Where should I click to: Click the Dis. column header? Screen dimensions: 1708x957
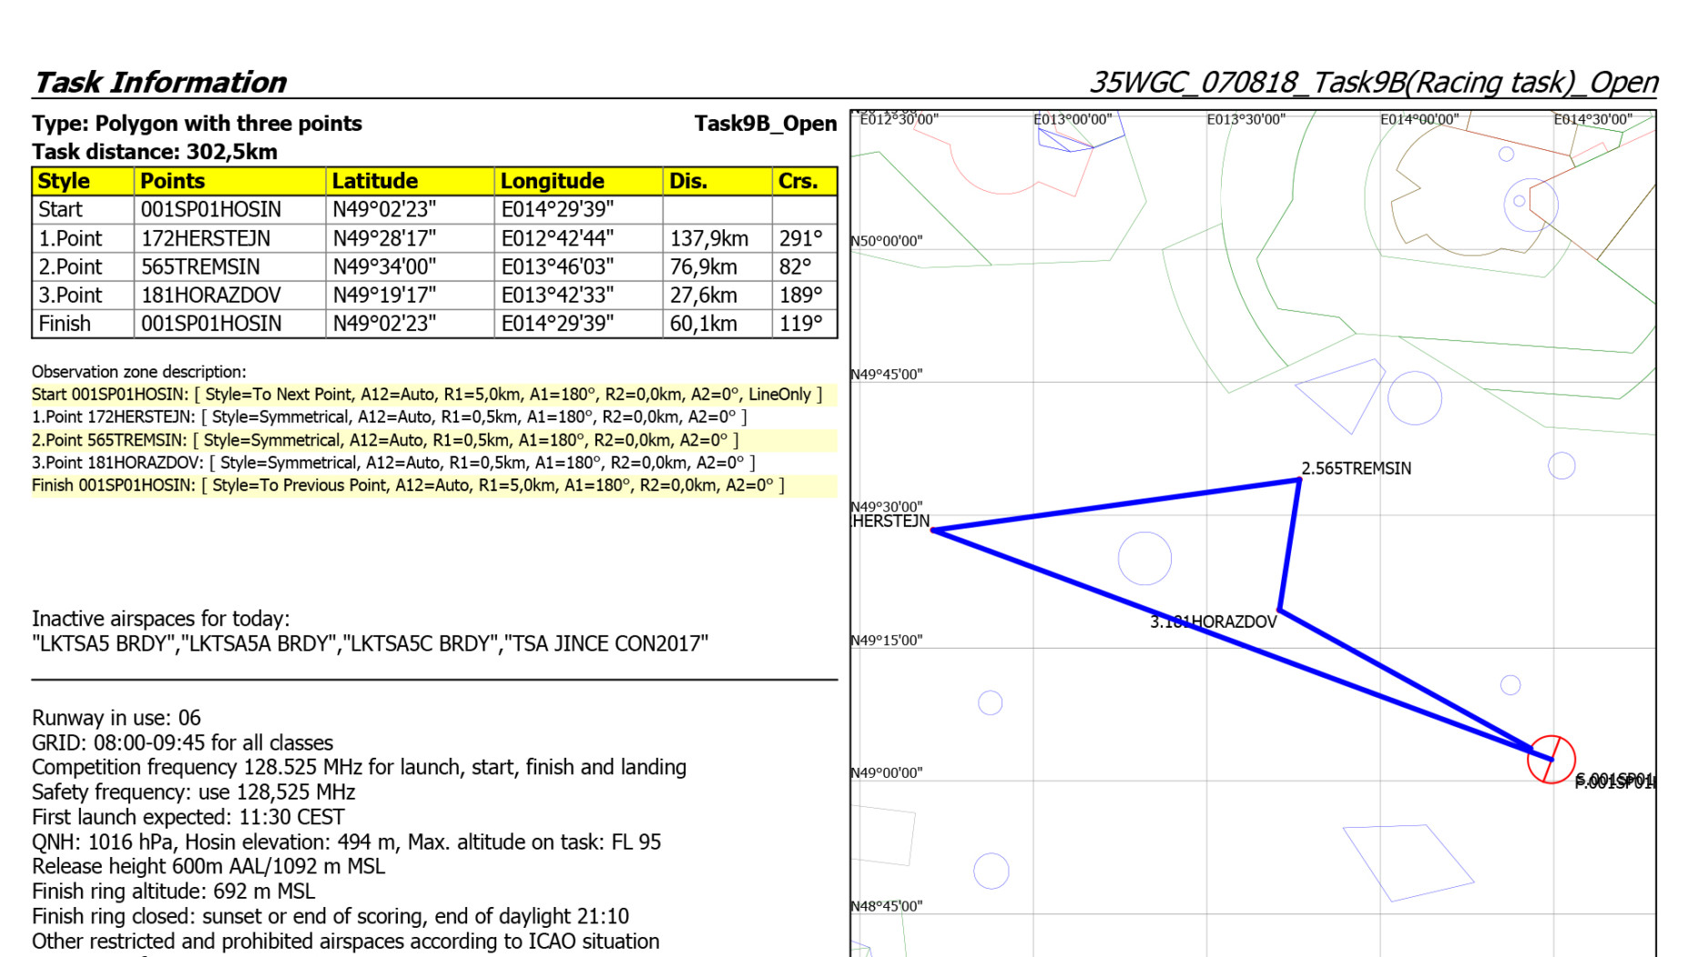tap(687, 181)
